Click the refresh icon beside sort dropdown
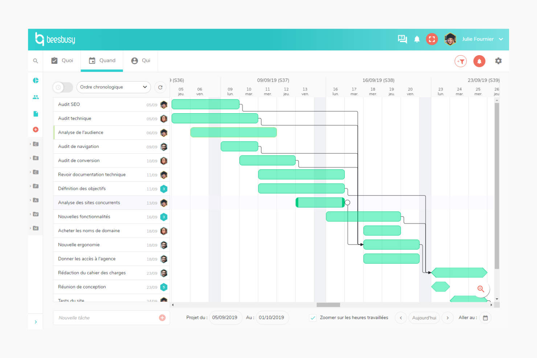The image size is (537, 358). click(x=160, y=87)
